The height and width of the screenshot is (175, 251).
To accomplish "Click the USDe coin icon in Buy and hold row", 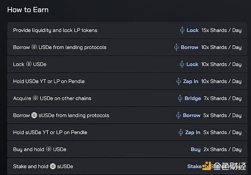I will click(x=49, y=149).
